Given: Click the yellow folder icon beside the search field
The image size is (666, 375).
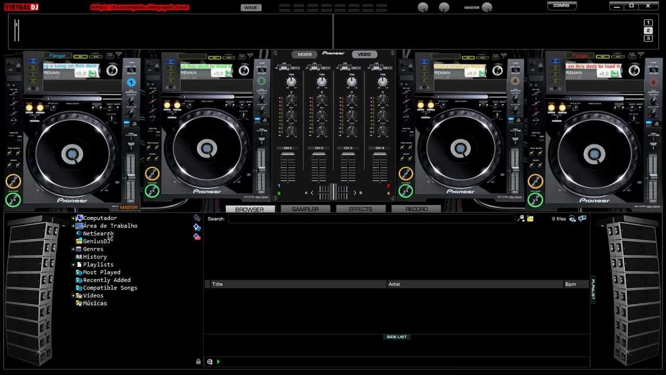Looking at the screenshot, I should [530, 219].
